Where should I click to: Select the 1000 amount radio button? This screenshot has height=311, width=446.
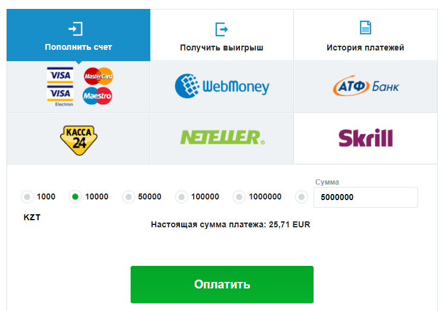point(27,196)
